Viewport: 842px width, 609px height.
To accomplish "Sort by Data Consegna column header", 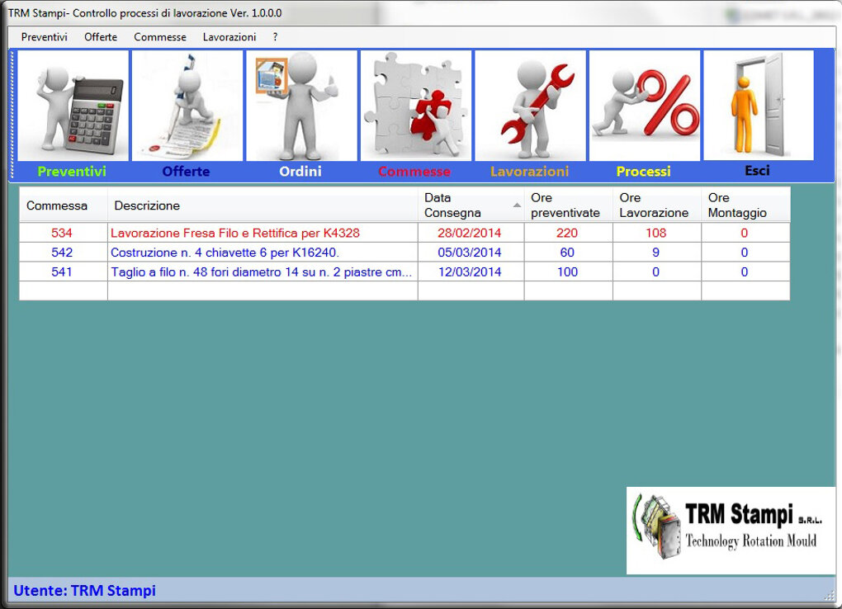I will (471, 205).
